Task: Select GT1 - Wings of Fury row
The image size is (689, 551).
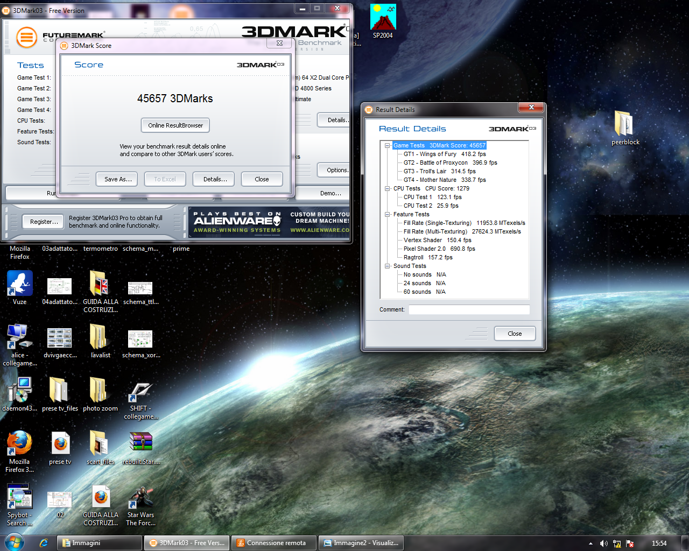Action: point(445,154)
